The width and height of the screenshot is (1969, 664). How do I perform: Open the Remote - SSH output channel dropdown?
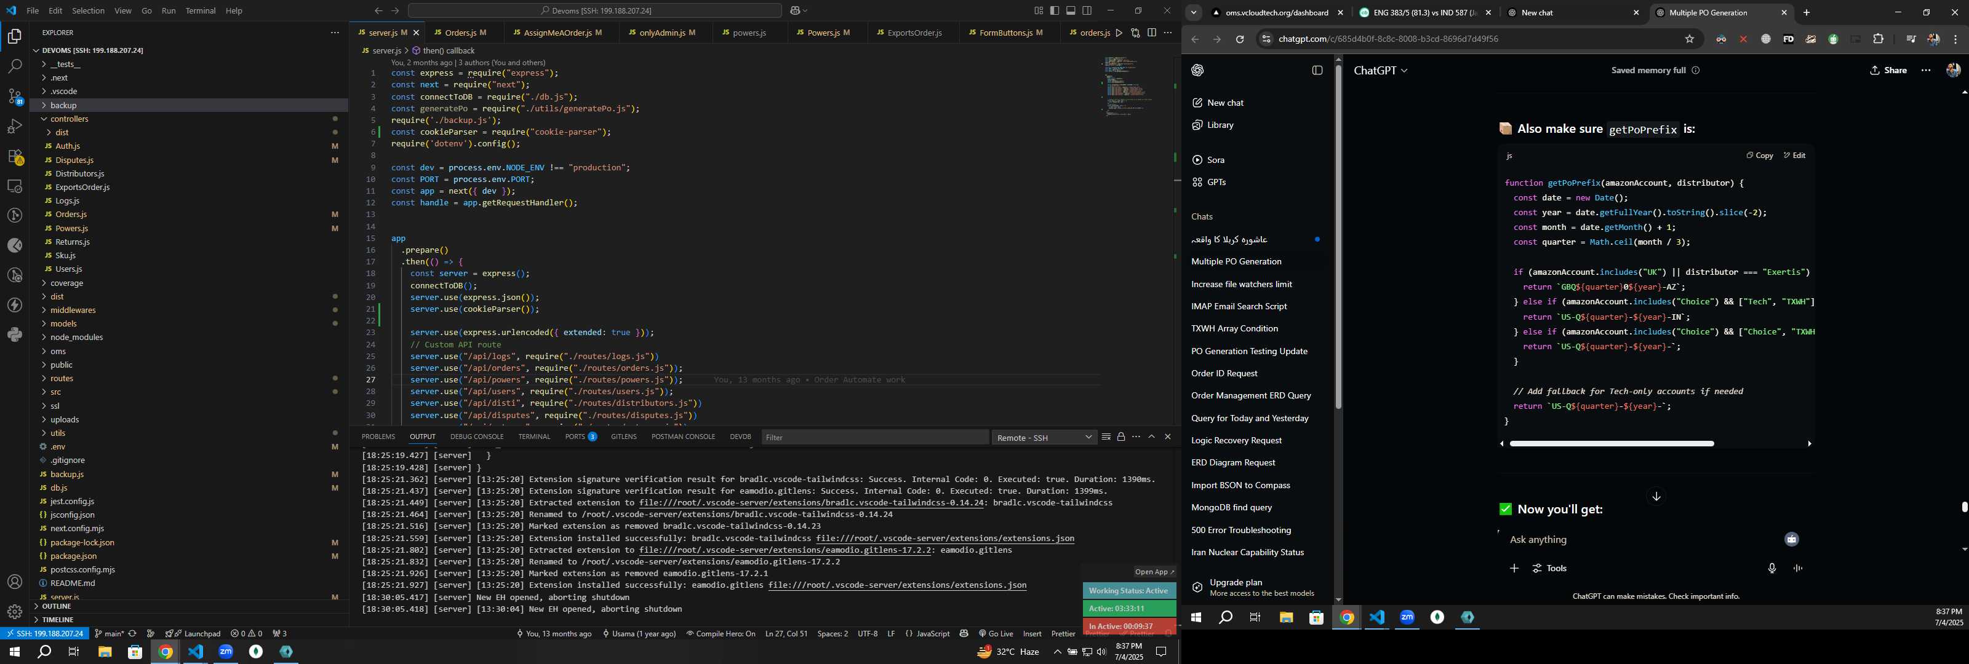pyautogui.click(x=1044, y=437)
